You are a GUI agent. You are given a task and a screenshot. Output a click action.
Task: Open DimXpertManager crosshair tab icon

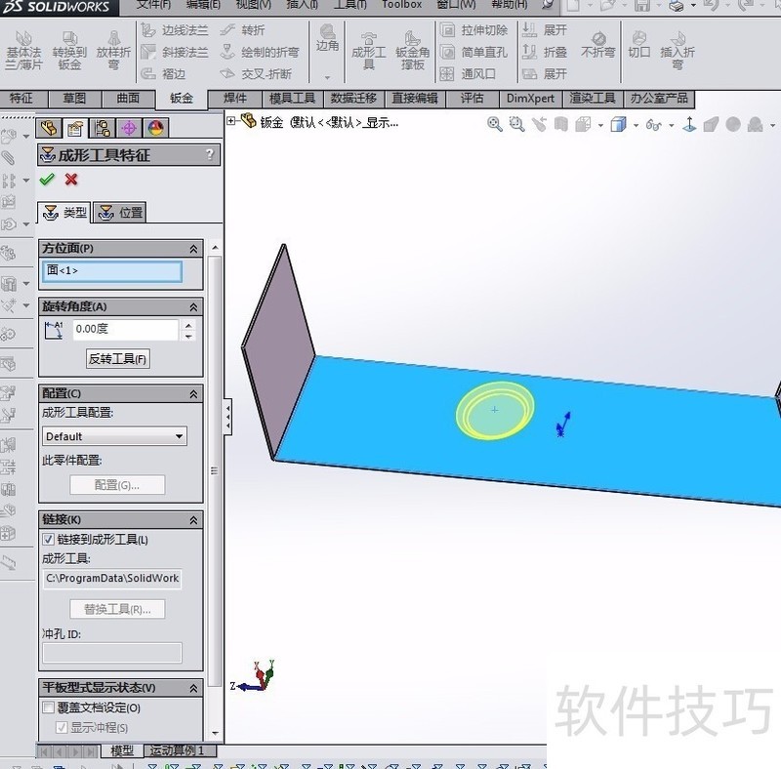(129, 129)
